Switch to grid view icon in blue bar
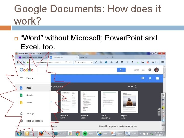The height and width of the screenshot is (138, 184). (143, 78)
